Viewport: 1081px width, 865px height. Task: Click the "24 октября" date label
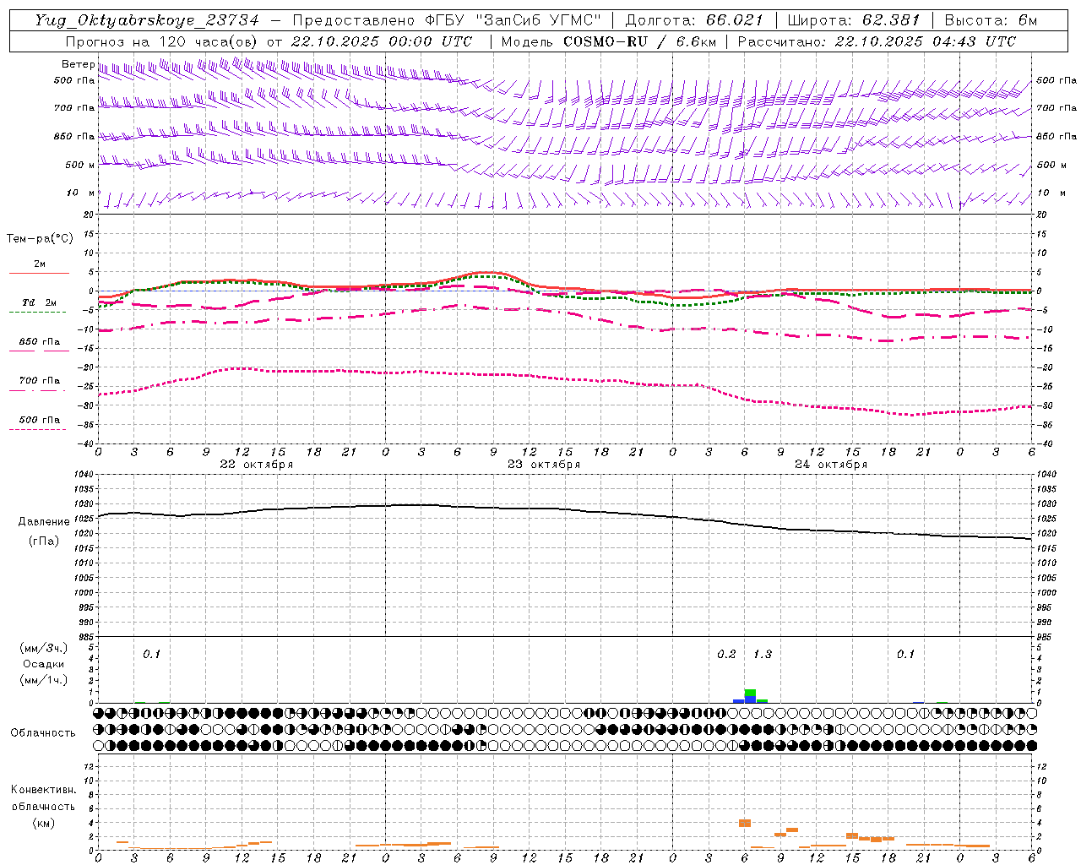point(831,465)
